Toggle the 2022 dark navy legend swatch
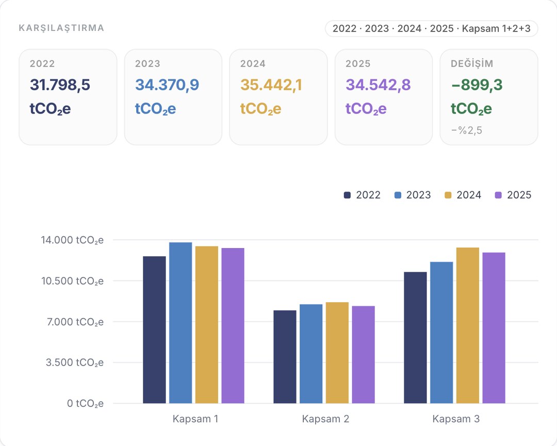The width and height of the screenshot is (557, 446). (x=347, y=195)
